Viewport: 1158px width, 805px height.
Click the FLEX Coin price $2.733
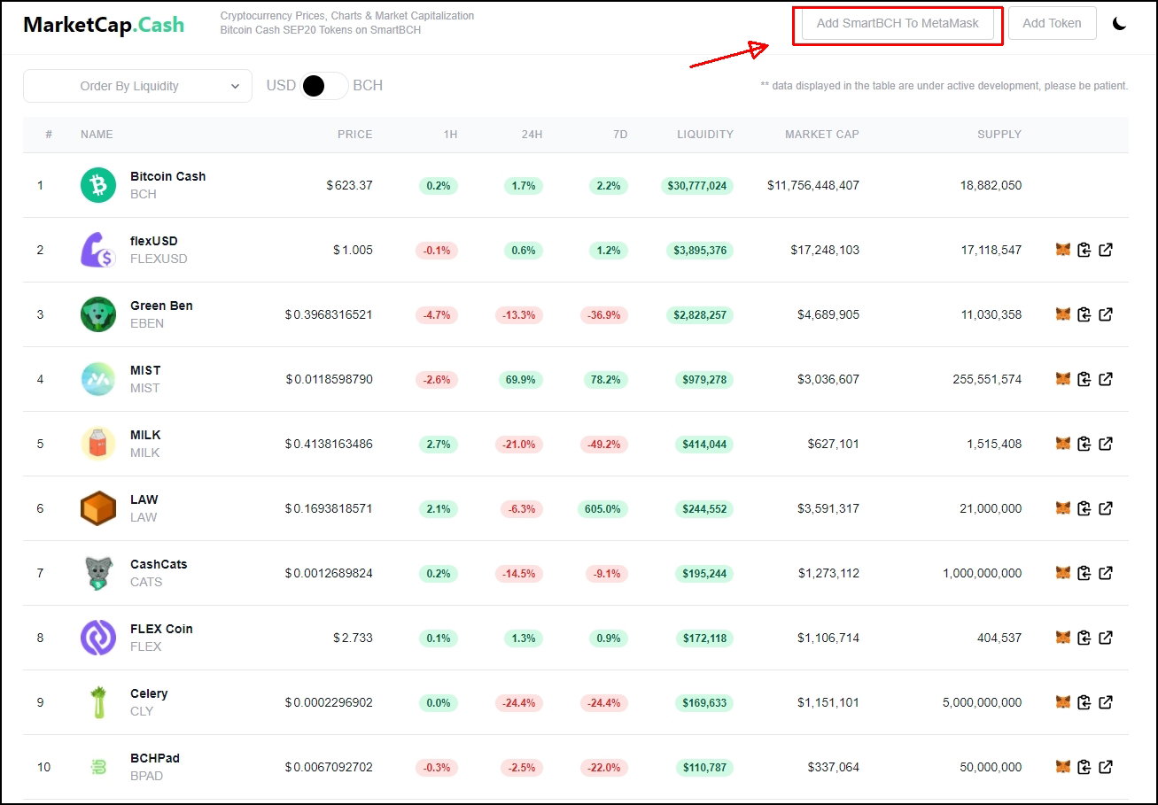pyautogui.click(x=353, y=638)
